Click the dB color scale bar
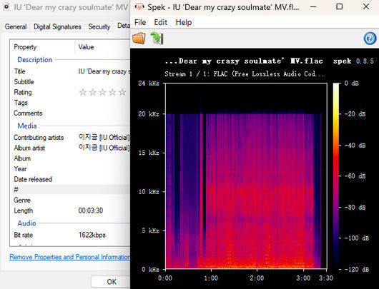This screenshot has width=379, height=289. click(336, 176)
